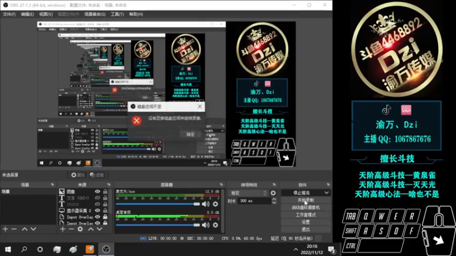This screenshot has width=456, height=256.
Task: Remove the selected scene with the minus icon
Action: pos(14,229)
